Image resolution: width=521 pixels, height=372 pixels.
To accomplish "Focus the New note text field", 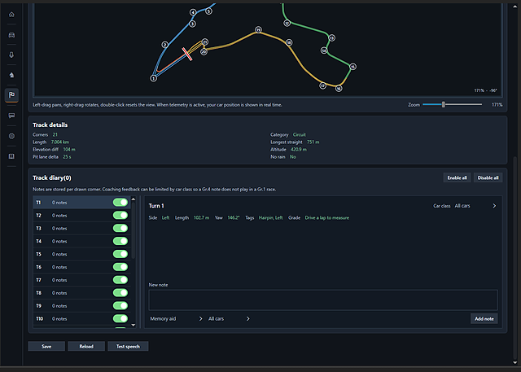I will coord(323,300).
